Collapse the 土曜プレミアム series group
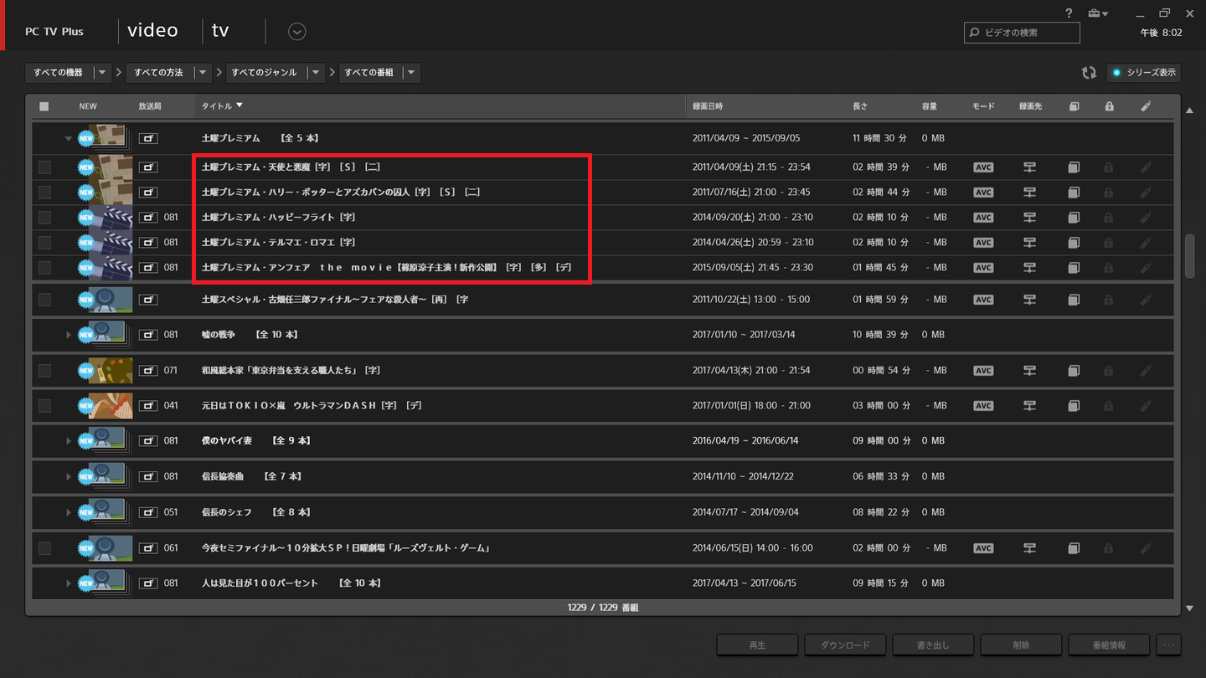 [x=68, y=137]
